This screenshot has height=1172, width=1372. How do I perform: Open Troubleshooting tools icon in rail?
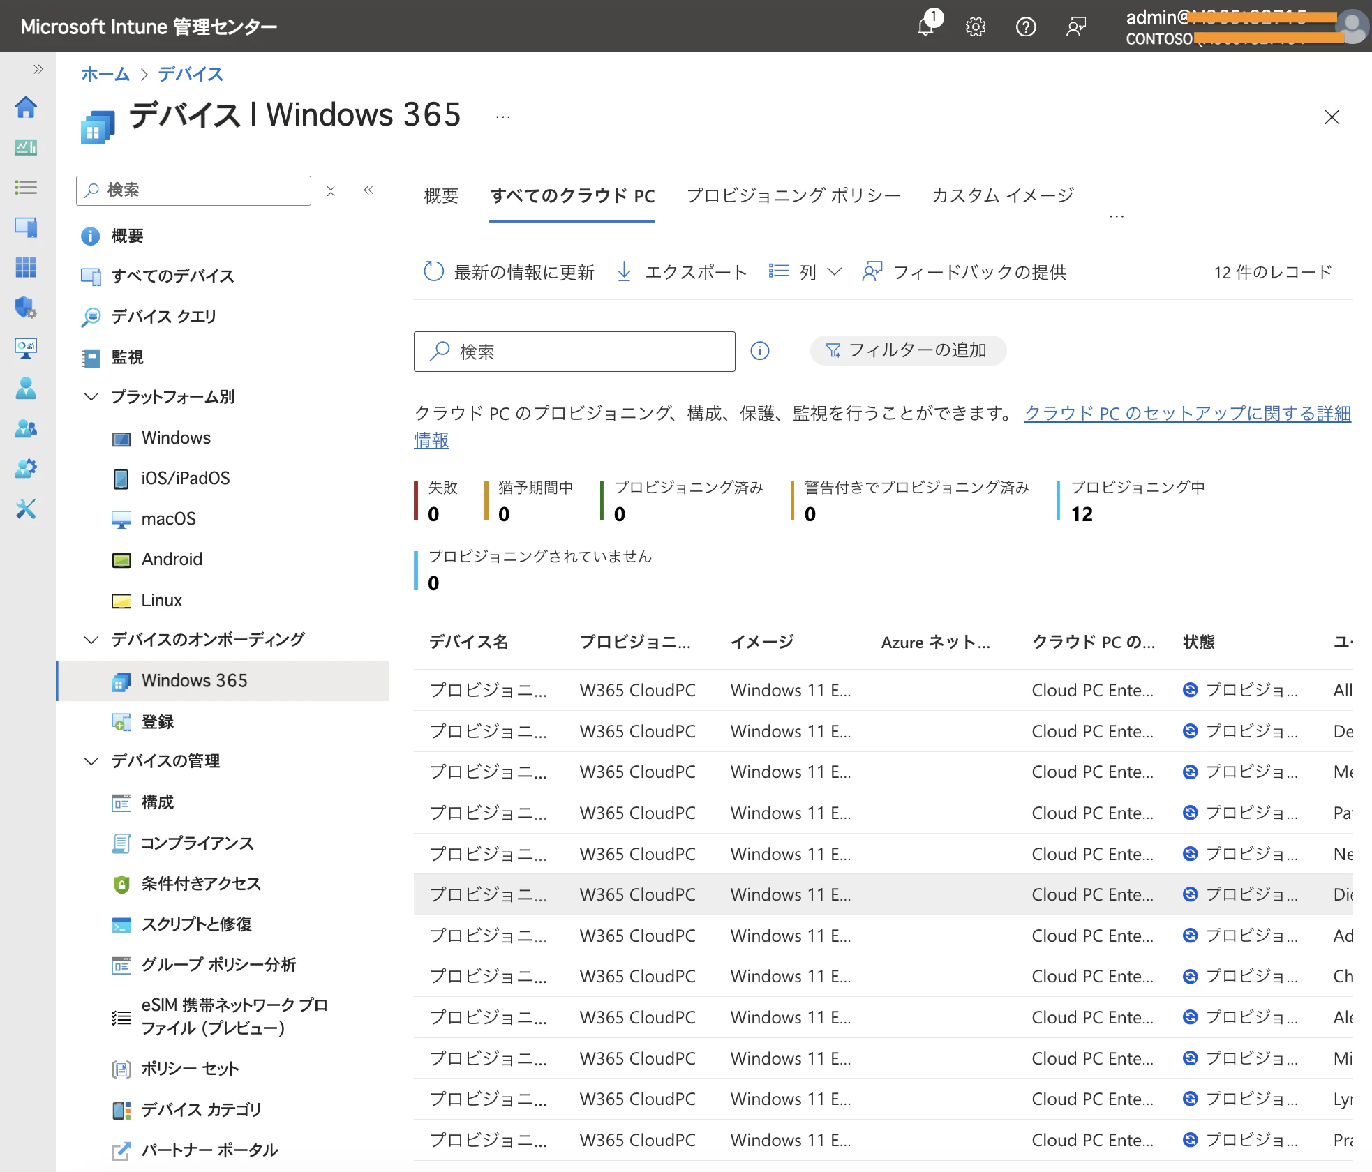coord(26,509)
